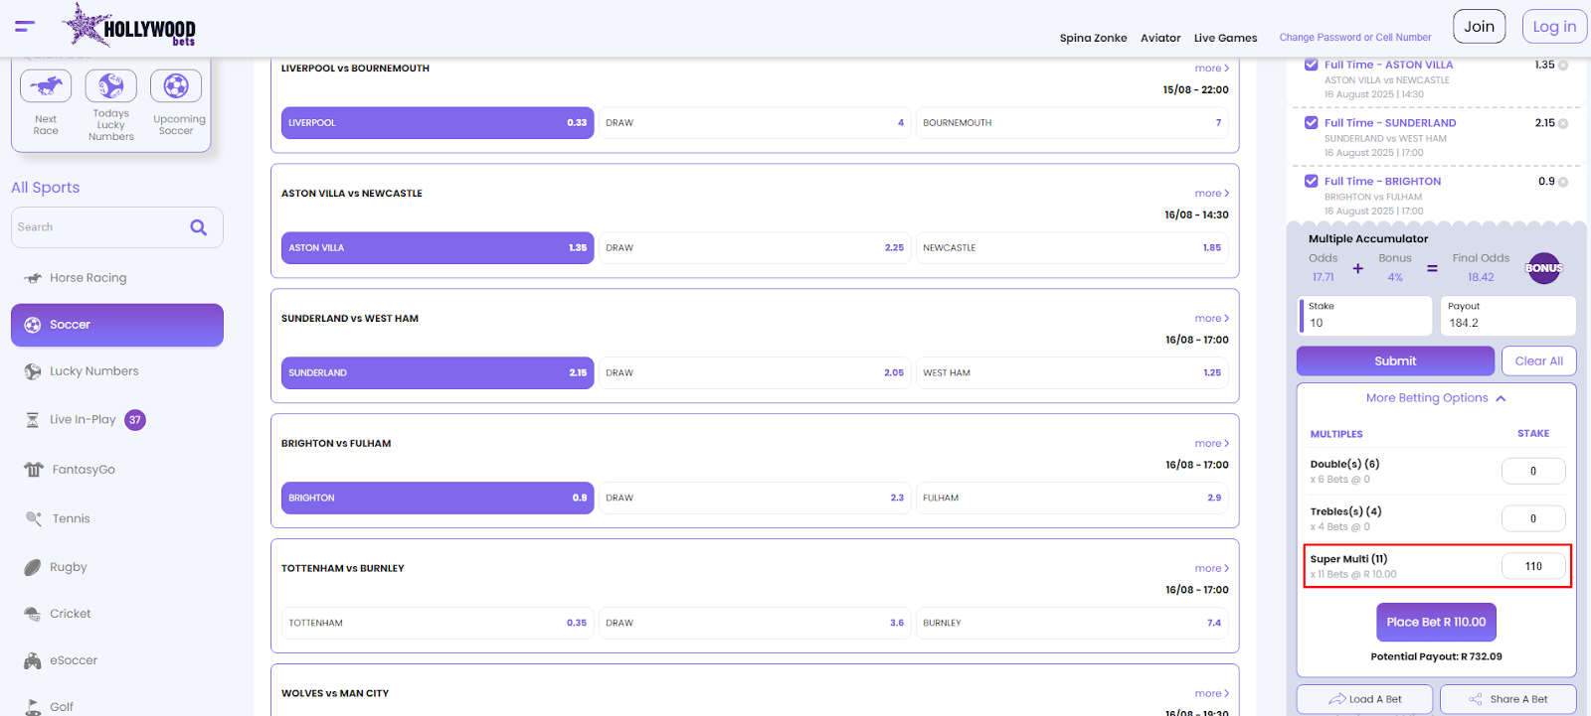This screenshot has height=716, width=1591.
Task: Open Todays Lucky Numbers icon
Action: click(x=110, y=86)
